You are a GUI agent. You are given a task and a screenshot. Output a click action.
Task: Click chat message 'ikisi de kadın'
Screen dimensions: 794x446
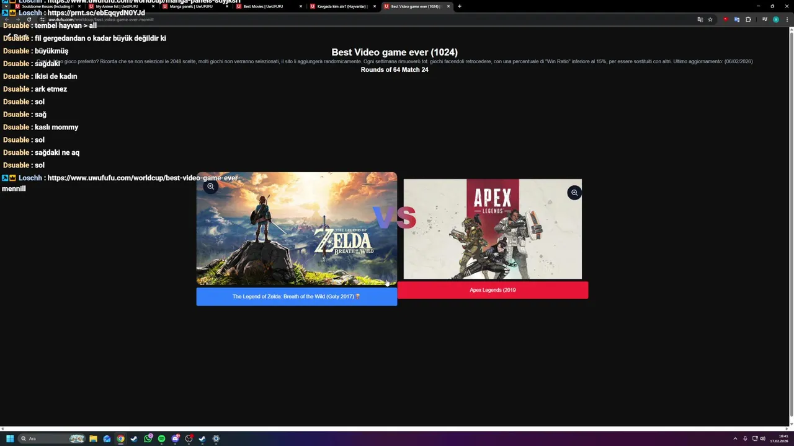56,76
